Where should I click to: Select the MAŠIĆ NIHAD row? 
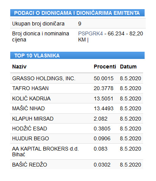click(x=77, y=108)
